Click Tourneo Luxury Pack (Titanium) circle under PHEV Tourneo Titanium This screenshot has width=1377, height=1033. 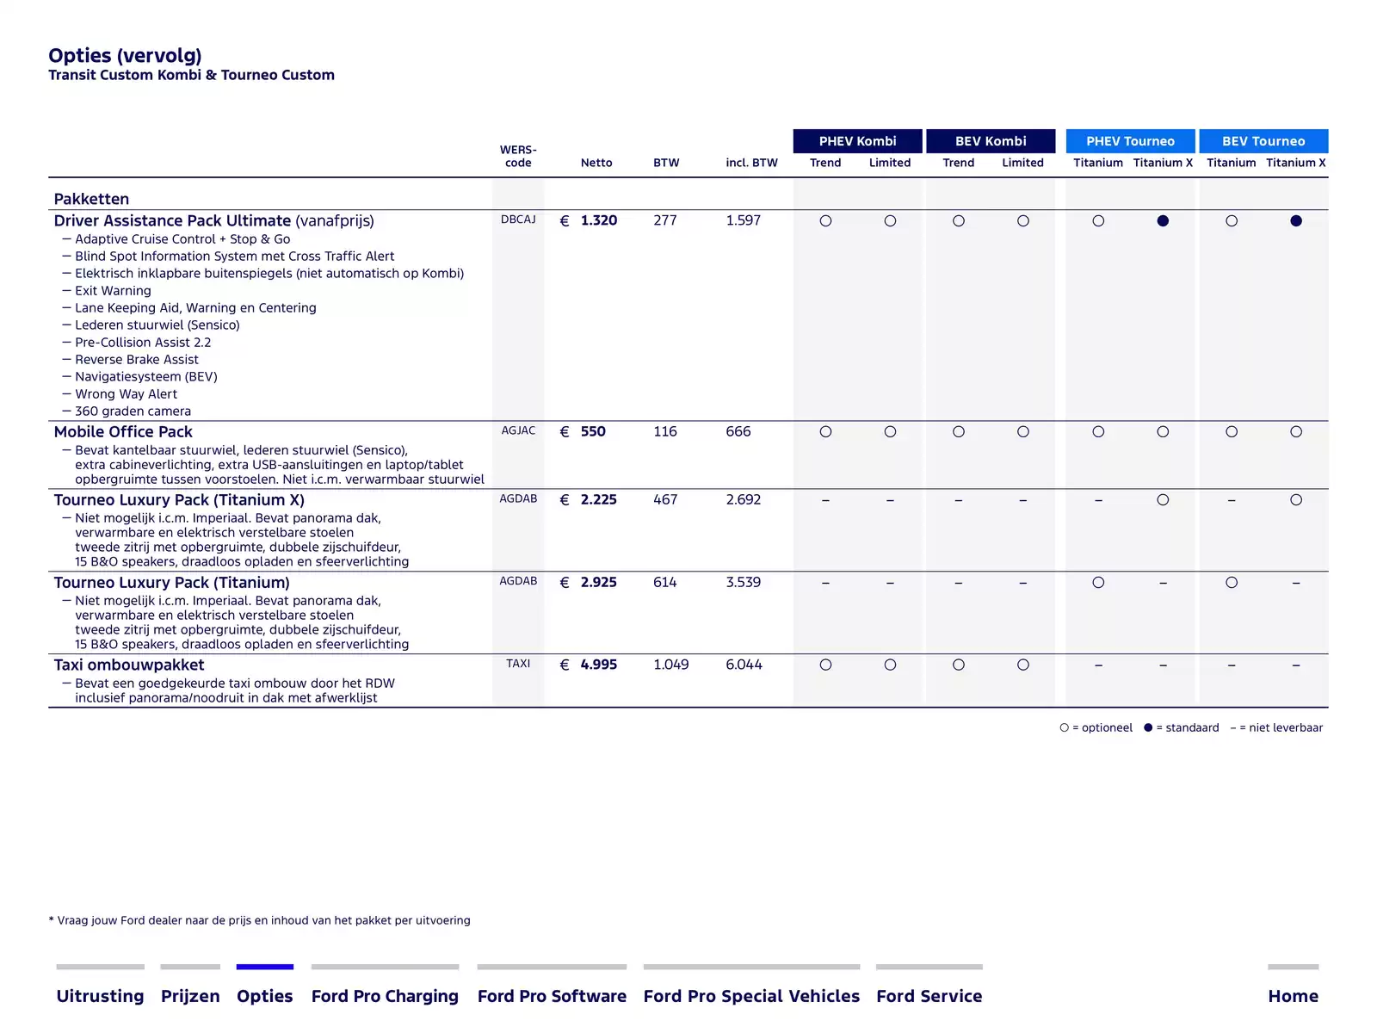[x=1098, y=583]
